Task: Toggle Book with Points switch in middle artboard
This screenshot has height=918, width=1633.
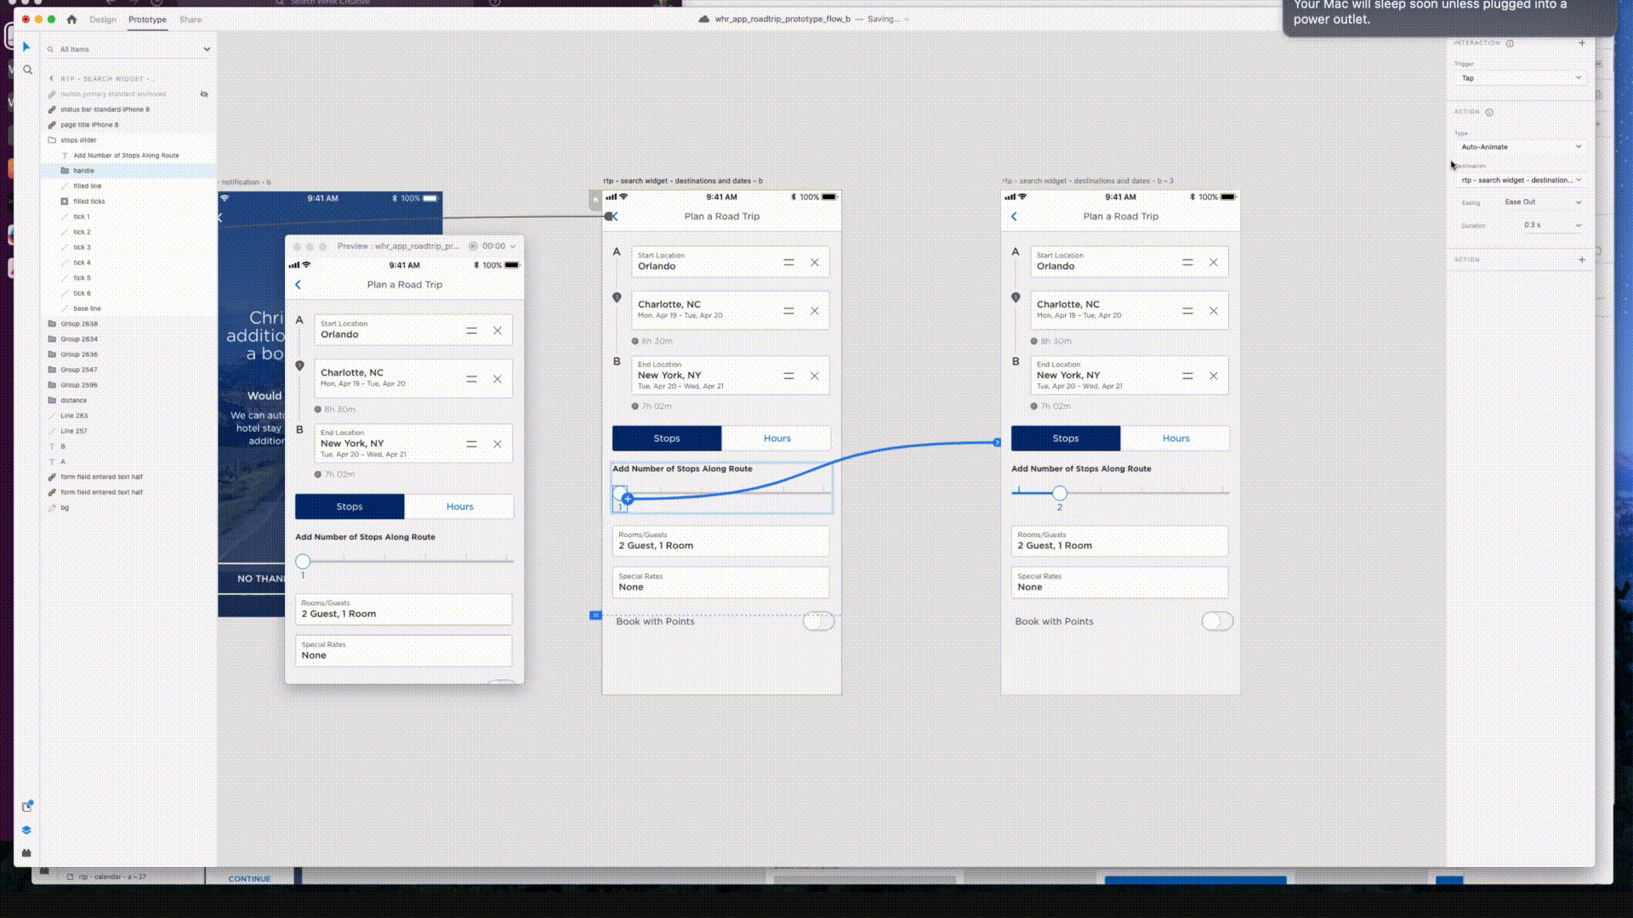Action: (x=818, y=621)
